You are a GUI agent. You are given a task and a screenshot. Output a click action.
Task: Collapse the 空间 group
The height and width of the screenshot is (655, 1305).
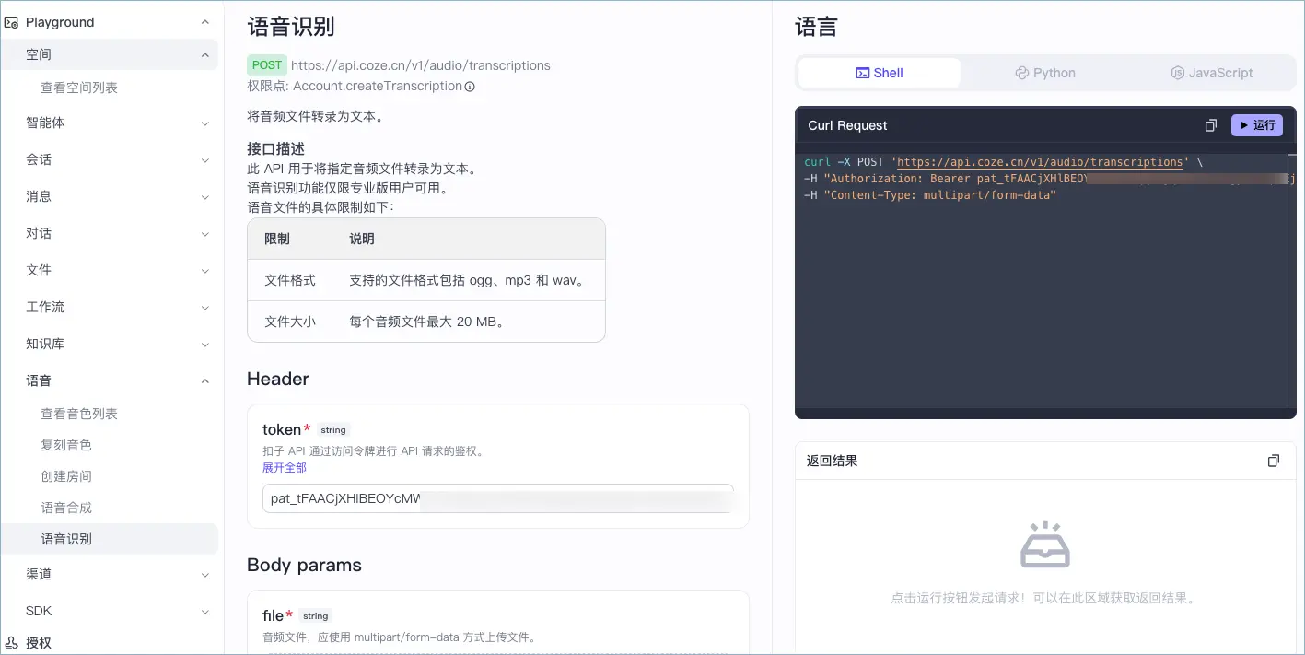pos(204,55)
